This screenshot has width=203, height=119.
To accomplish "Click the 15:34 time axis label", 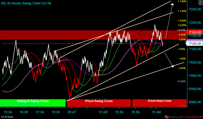I will point(8,112).
